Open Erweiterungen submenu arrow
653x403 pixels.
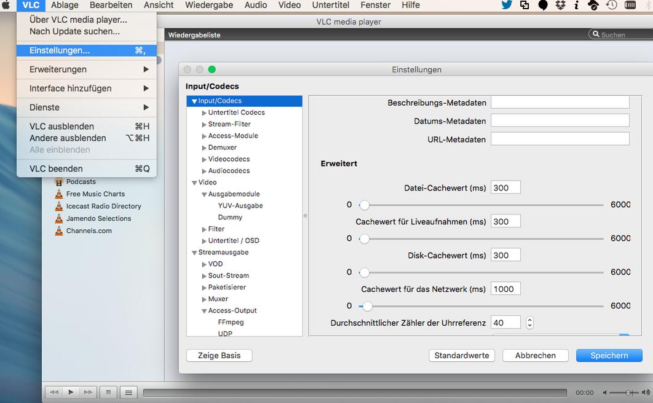click(146, 69)
